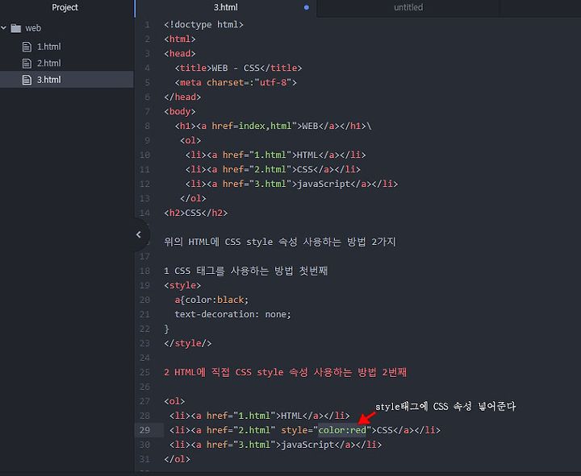Click the a{color:black; line
Screen dimensions: 581x476
(x=211, y=300)
